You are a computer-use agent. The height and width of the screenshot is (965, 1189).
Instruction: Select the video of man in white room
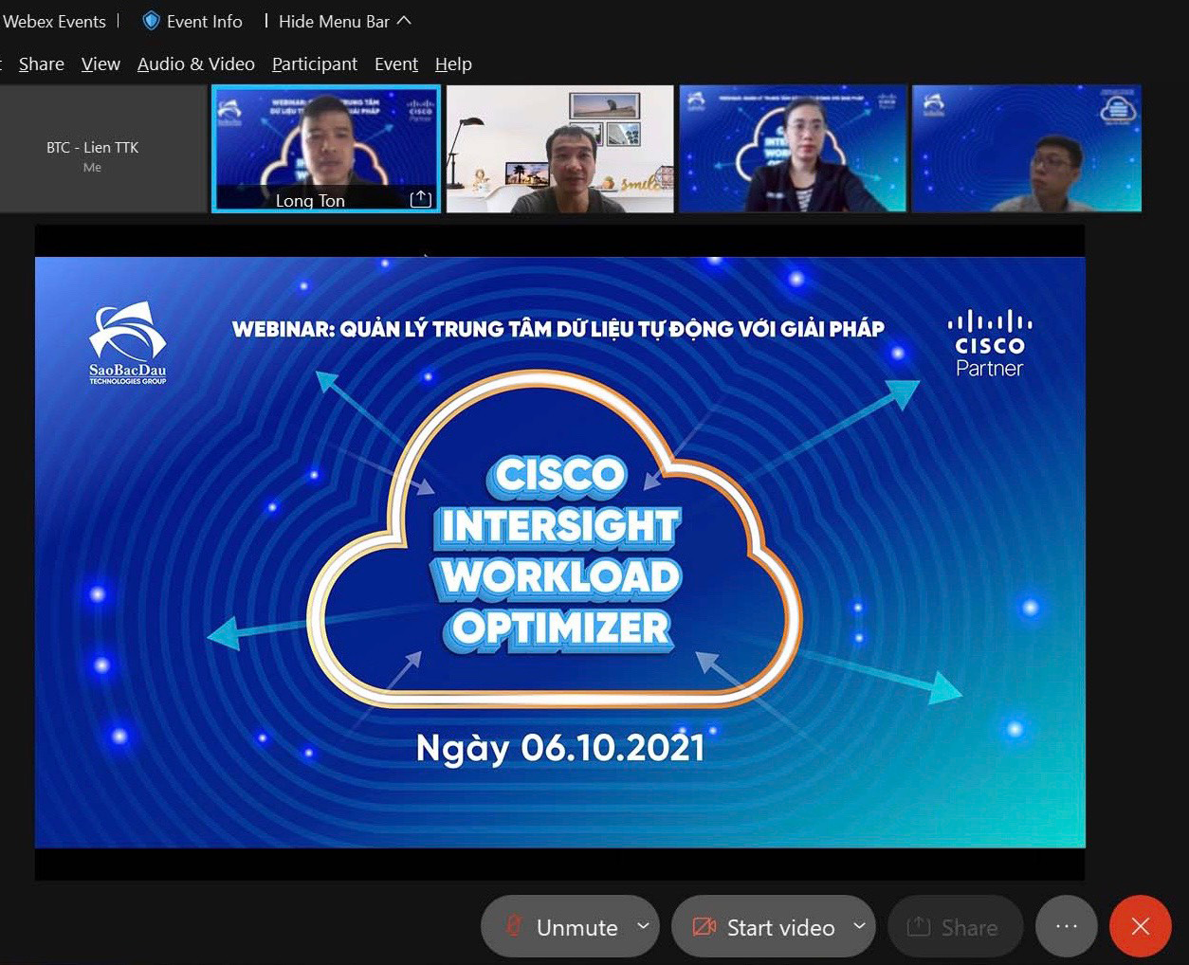click(x=559, y=149)
